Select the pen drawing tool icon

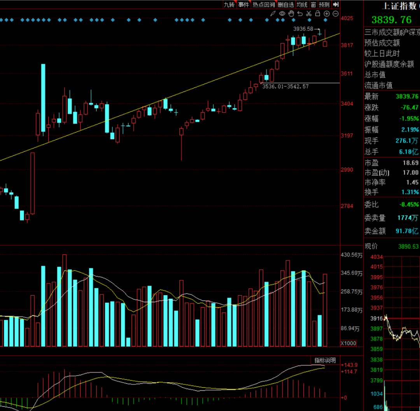pos(273,14)
